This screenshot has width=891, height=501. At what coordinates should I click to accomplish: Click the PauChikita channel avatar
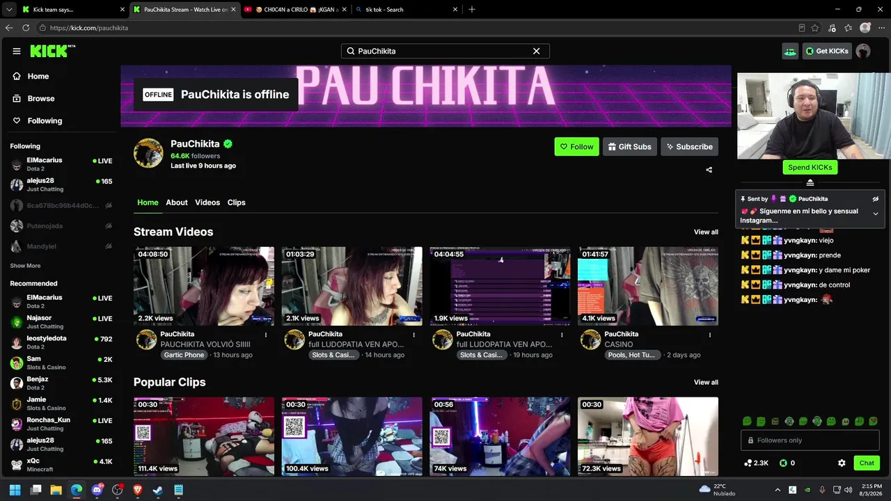(x=148, y=153)
